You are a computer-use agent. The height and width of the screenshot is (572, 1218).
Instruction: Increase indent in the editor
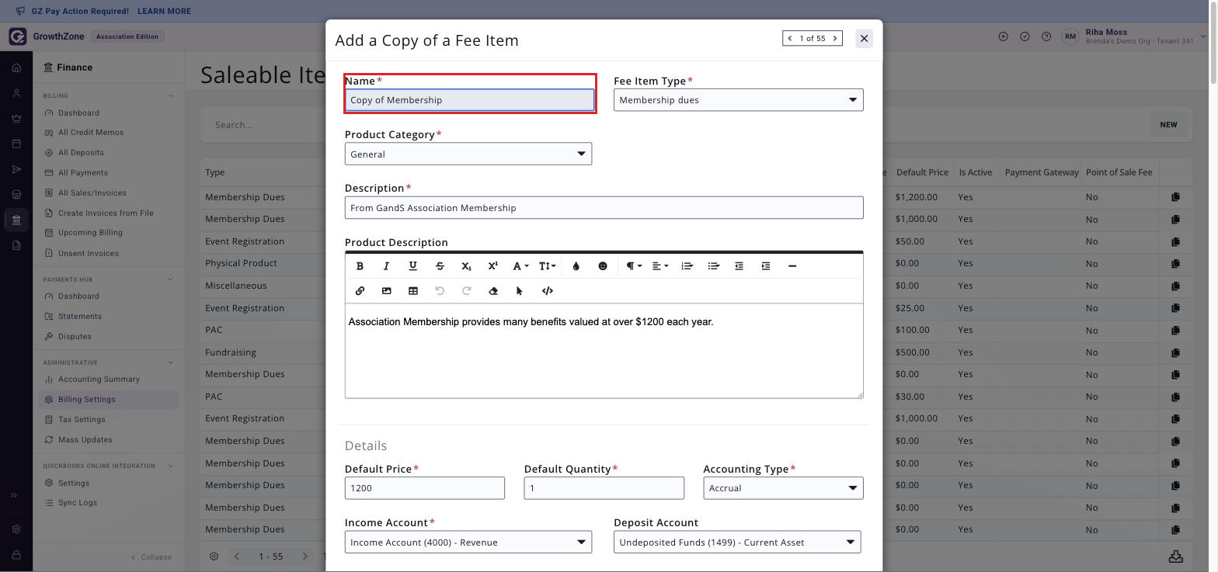pos(765,266)
